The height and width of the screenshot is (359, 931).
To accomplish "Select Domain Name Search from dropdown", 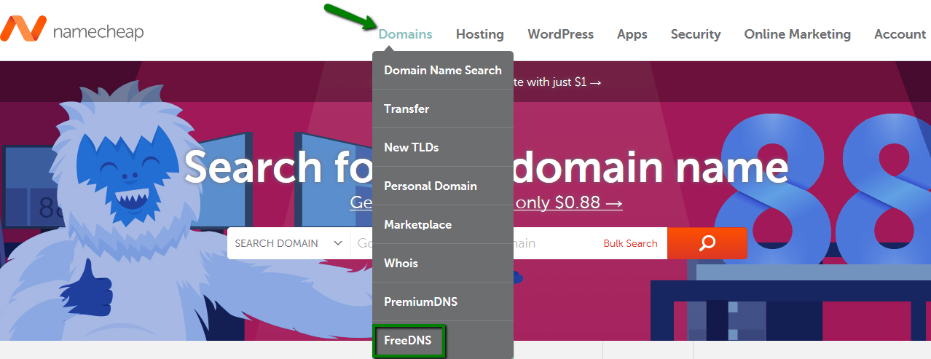I will [x=443, y=70].
